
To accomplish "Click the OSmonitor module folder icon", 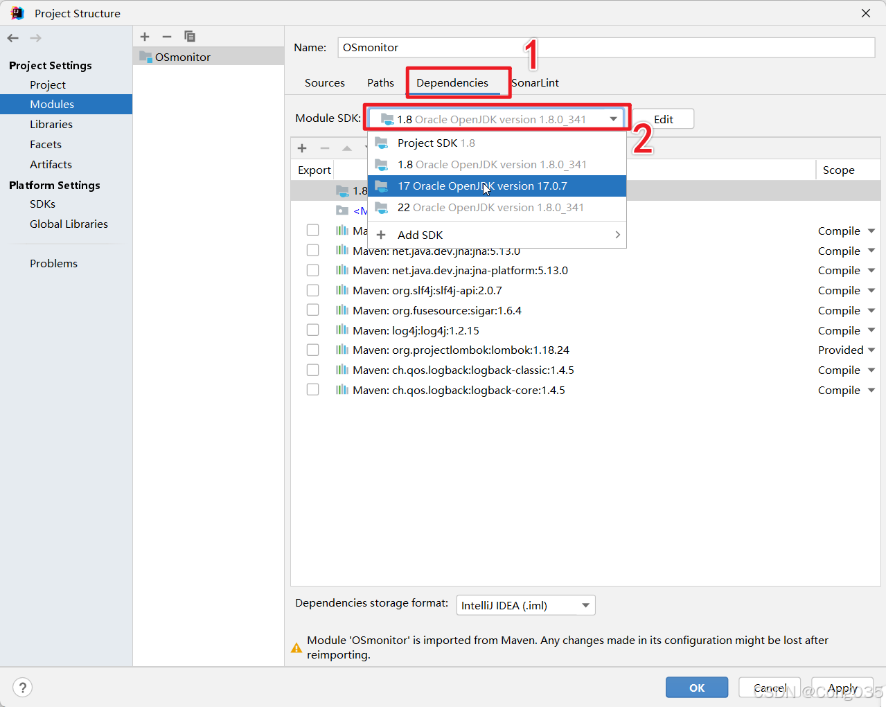I will point(145,57).
